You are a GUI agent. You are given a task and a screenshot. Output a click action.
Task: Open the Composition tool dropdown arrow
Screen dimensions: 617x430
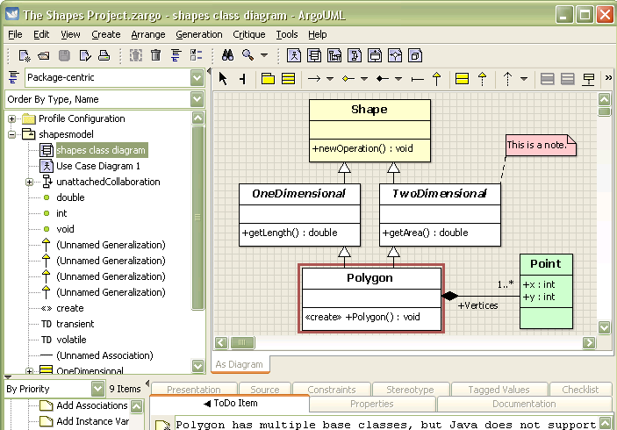click(398, 79)
